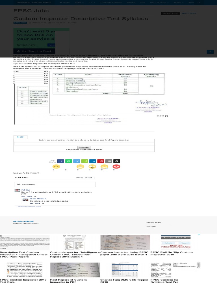This screenshot has height=290, width=217.
Task: Open the Facebook Comments plugin link
Action: [x=29, y=206]
